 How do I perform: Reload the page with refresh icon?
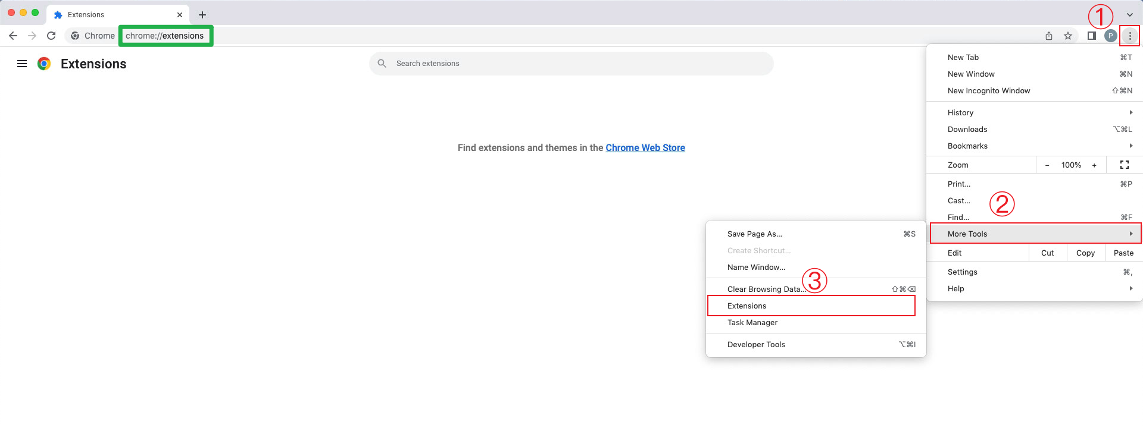tap(51, 36)
